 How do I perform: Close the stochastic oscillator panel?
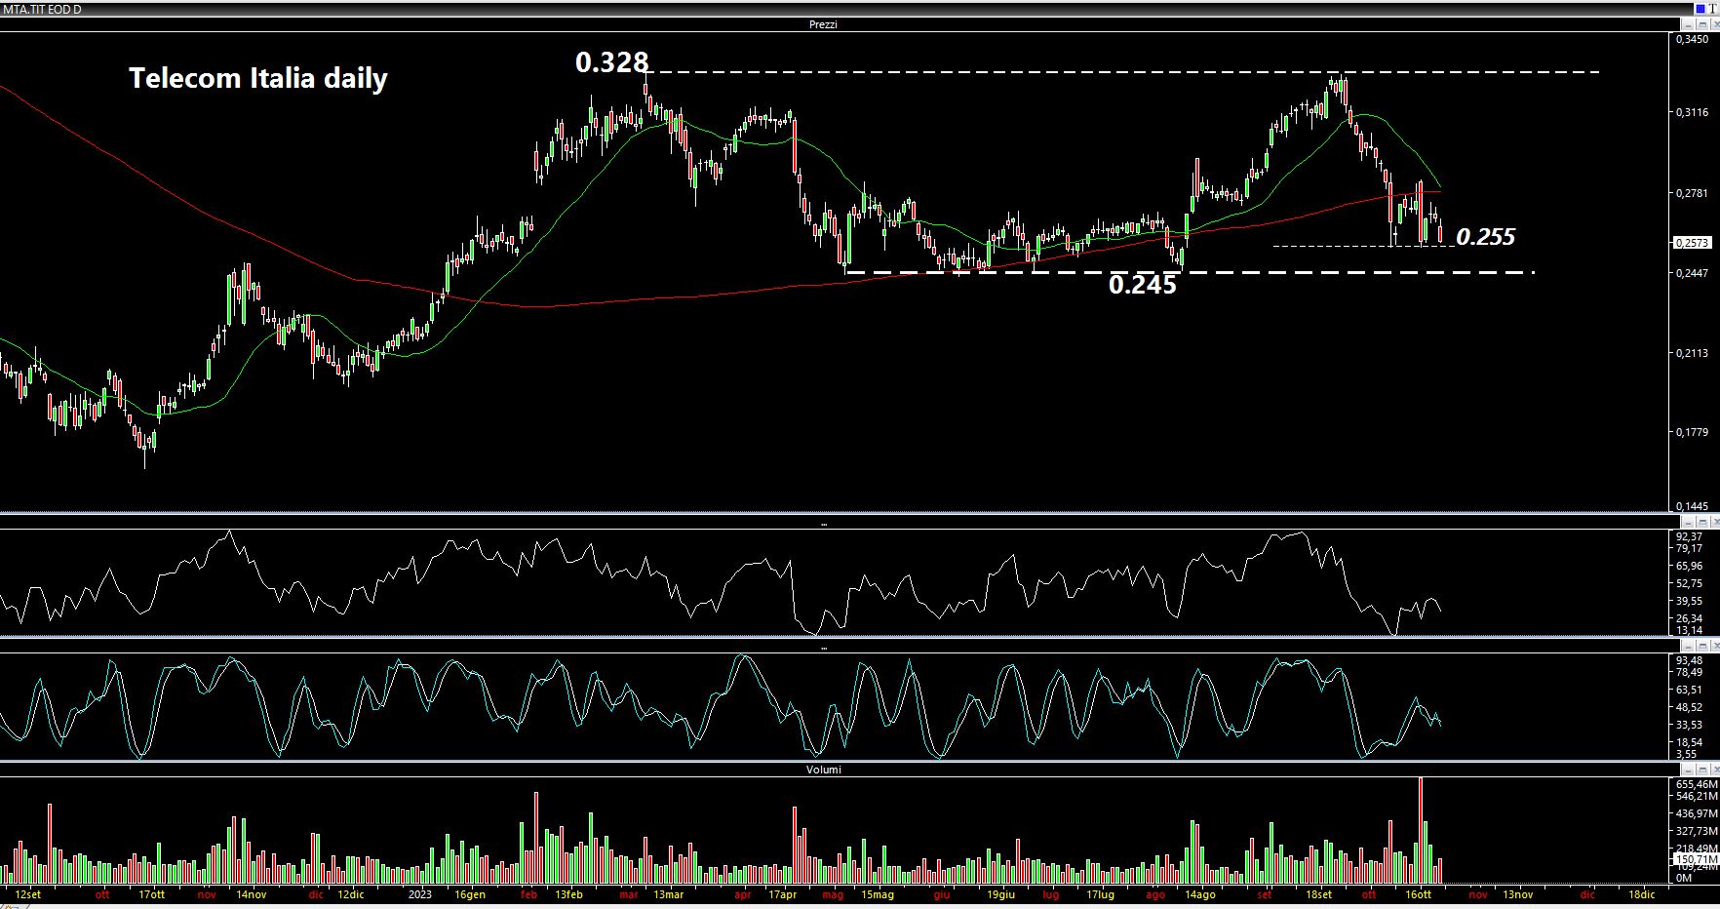pyautogui.click(x=1715, y=646)
